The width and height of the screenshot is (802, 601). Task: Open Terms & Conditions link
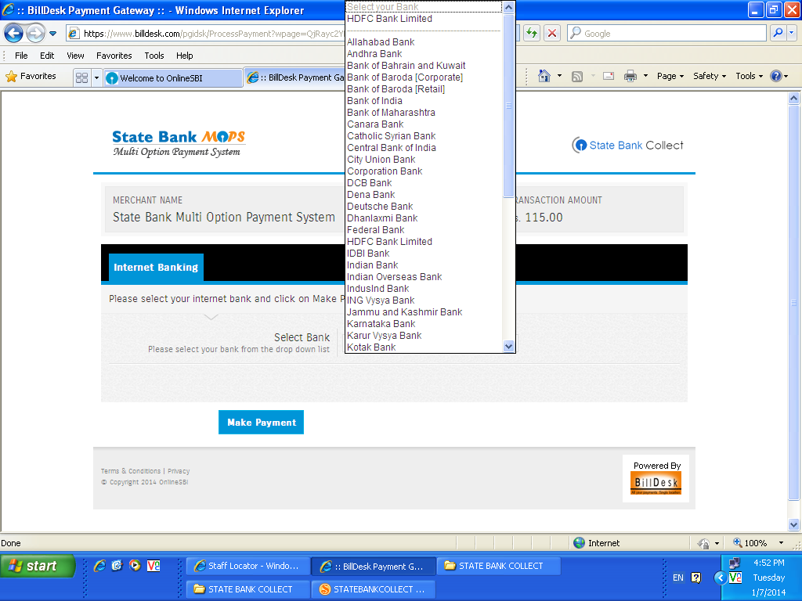pos(131,471)
